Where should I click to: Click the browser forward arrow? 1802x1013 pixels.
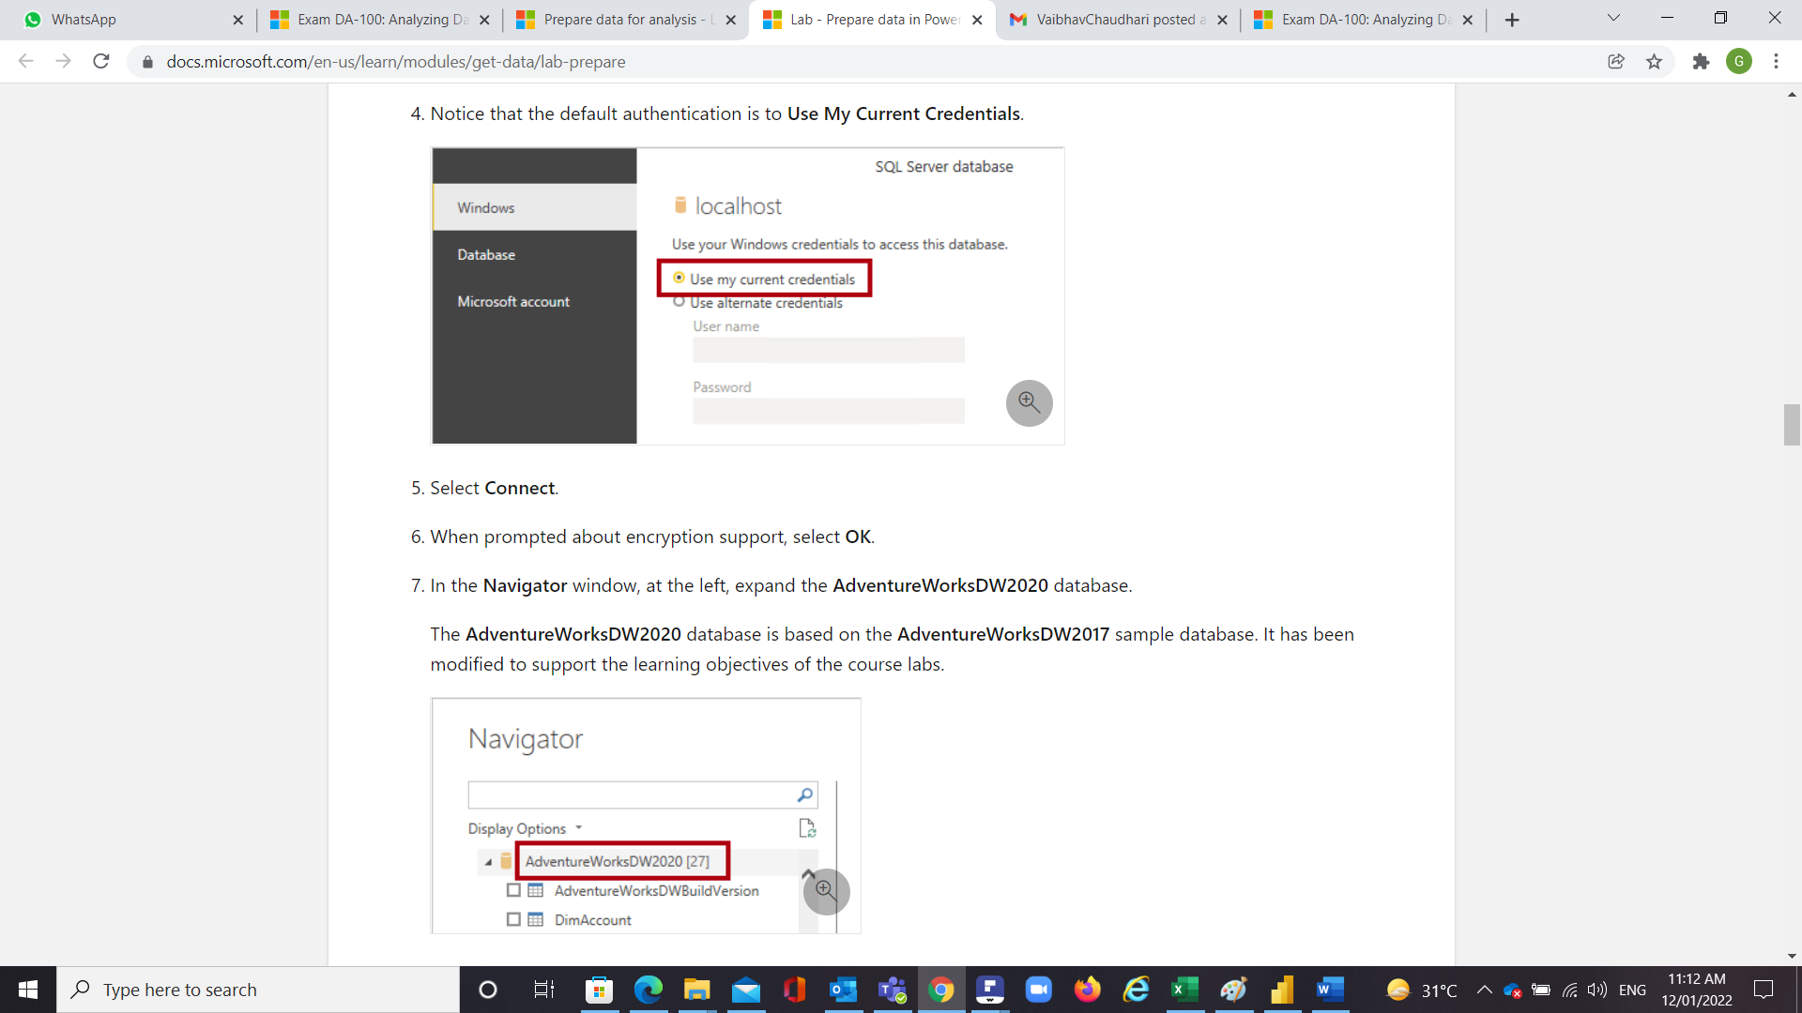(x=63, y=62)
